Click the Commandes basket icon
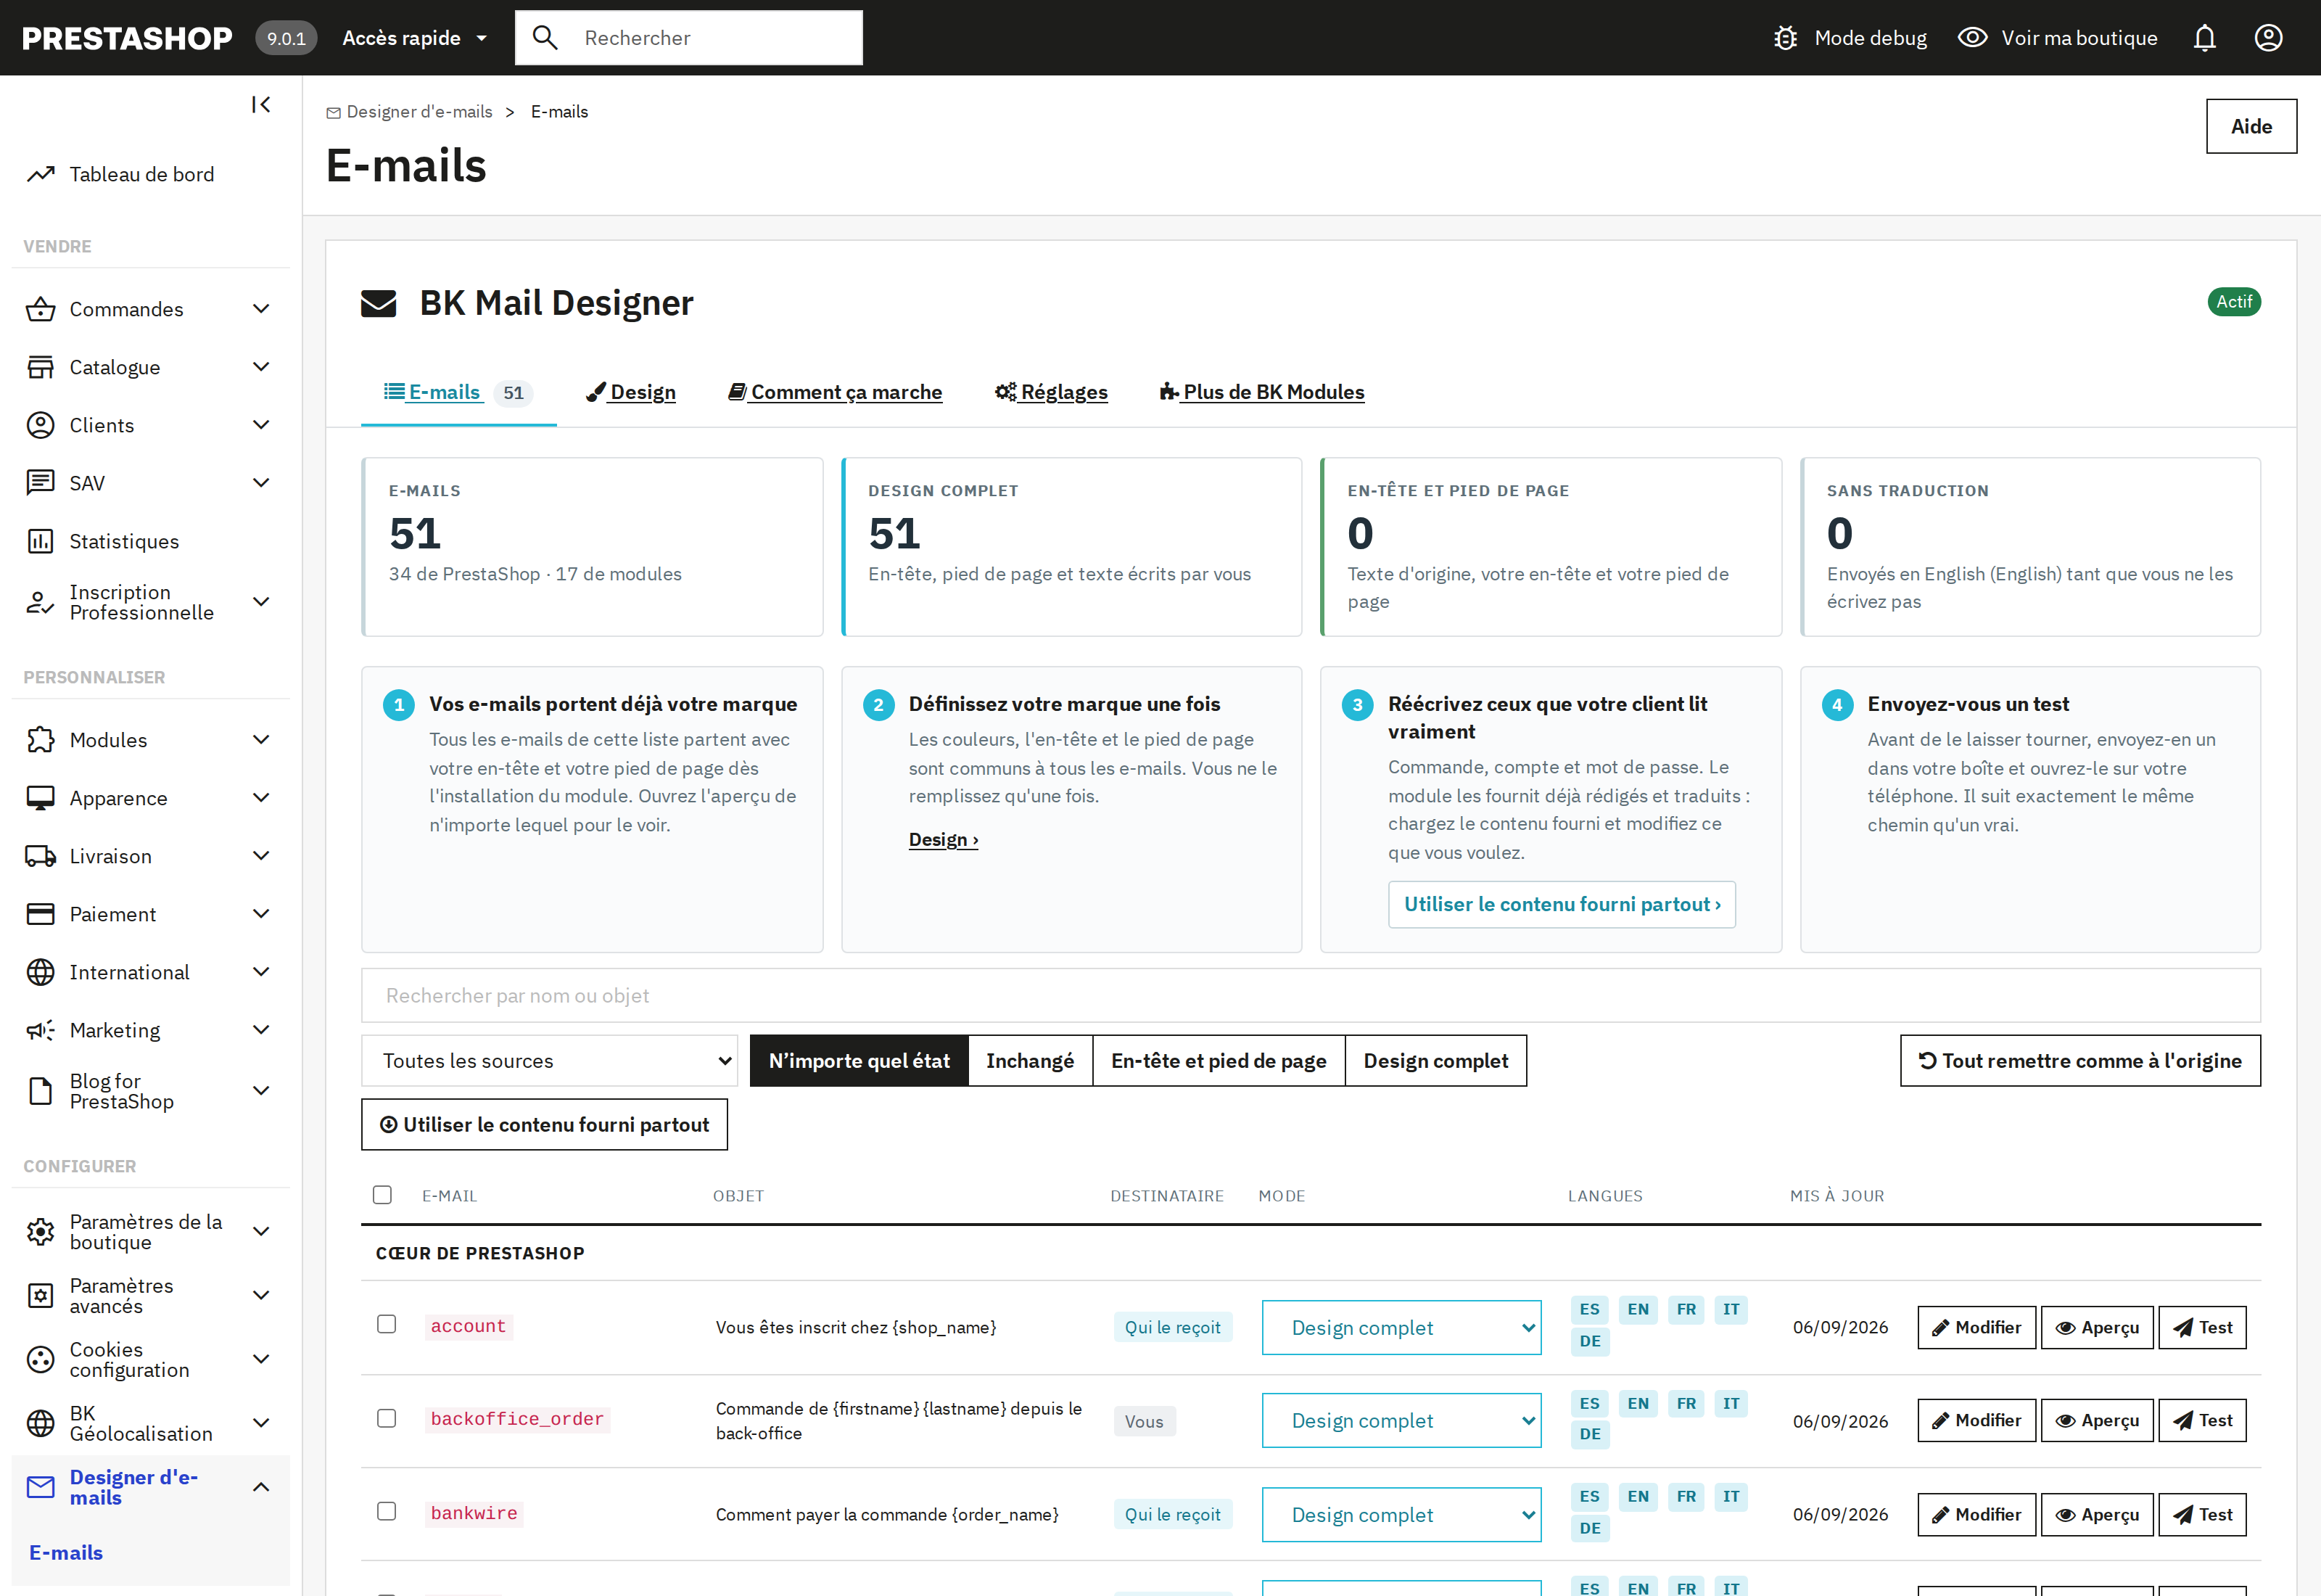2321x1596 pixels. coord(41,309)
